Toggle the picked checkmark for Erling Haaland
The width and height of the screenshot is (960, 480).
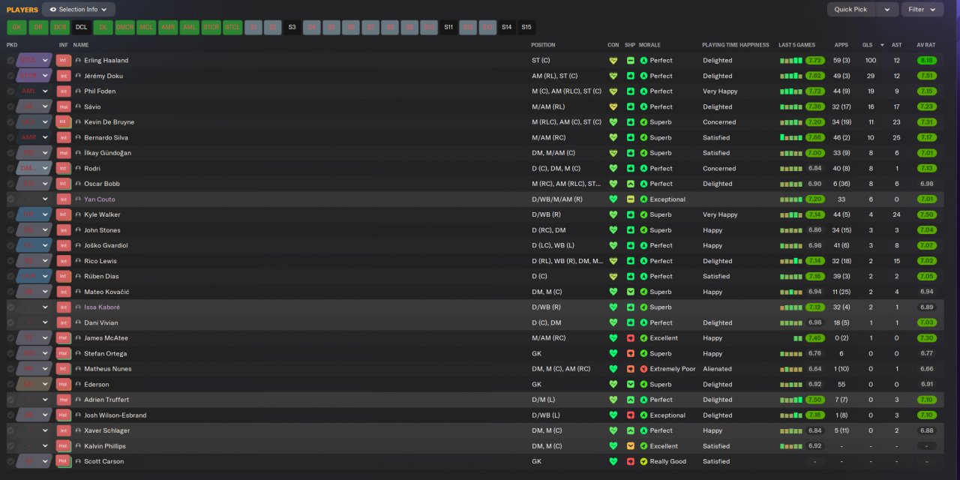pos(10,60)
